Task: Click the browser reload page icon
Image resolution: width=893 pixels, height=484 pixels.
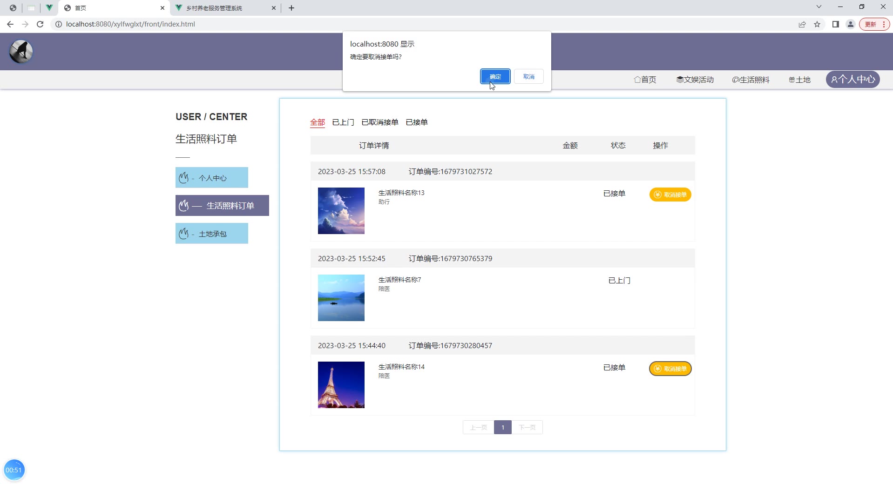Action: [x=40, y=24]
